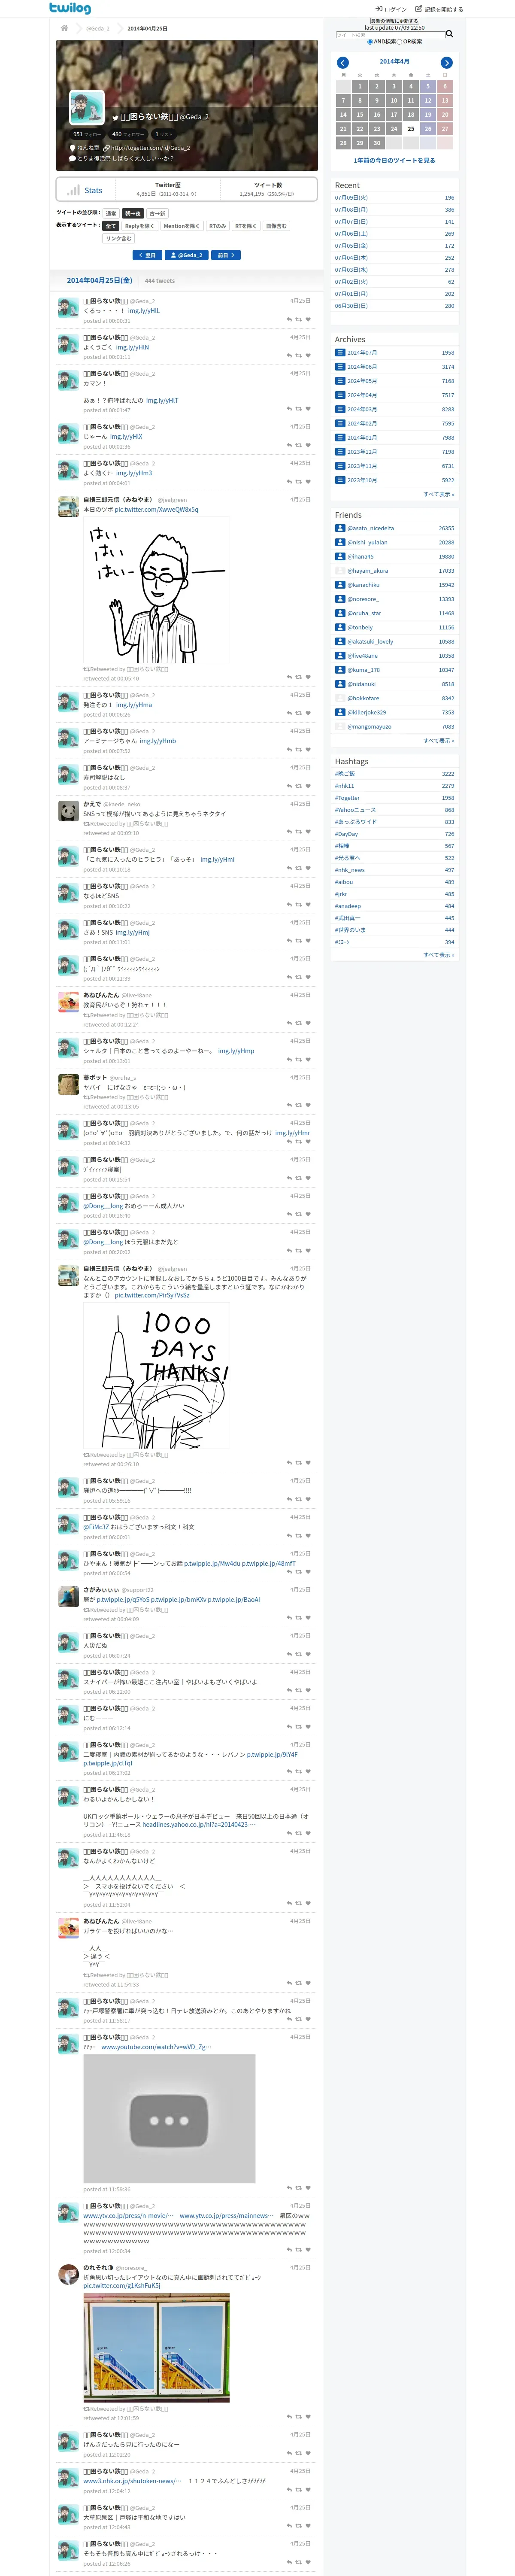
Task: Open Recent entry 07月09日(火)
Action: (351, 198)
